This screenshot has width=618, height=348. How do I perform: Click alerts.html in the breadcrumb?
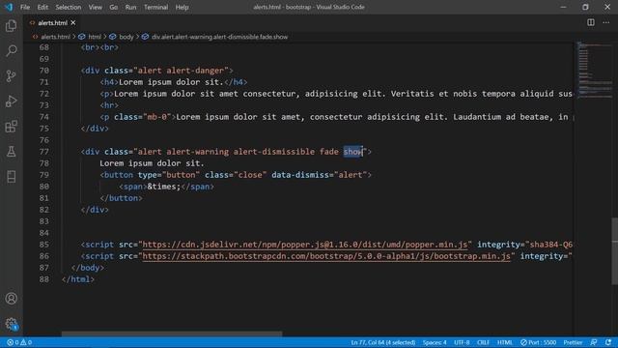coord(55,37)
